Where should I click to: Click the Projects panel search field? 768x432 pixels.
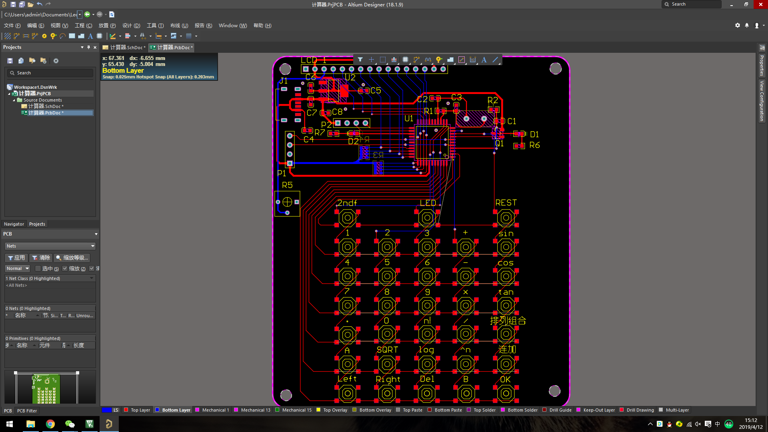50,73
